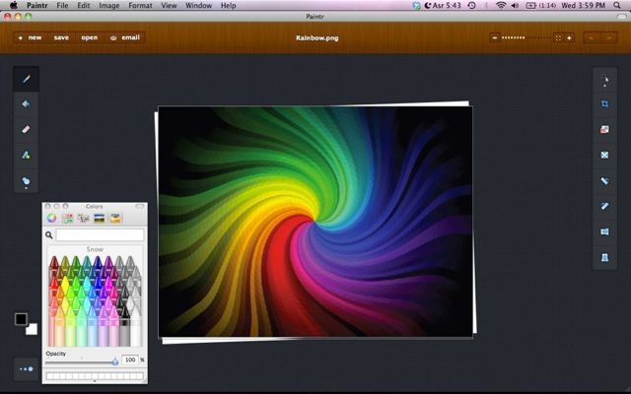Pick the water drop tool
The image size is (631, 394).
27,181
